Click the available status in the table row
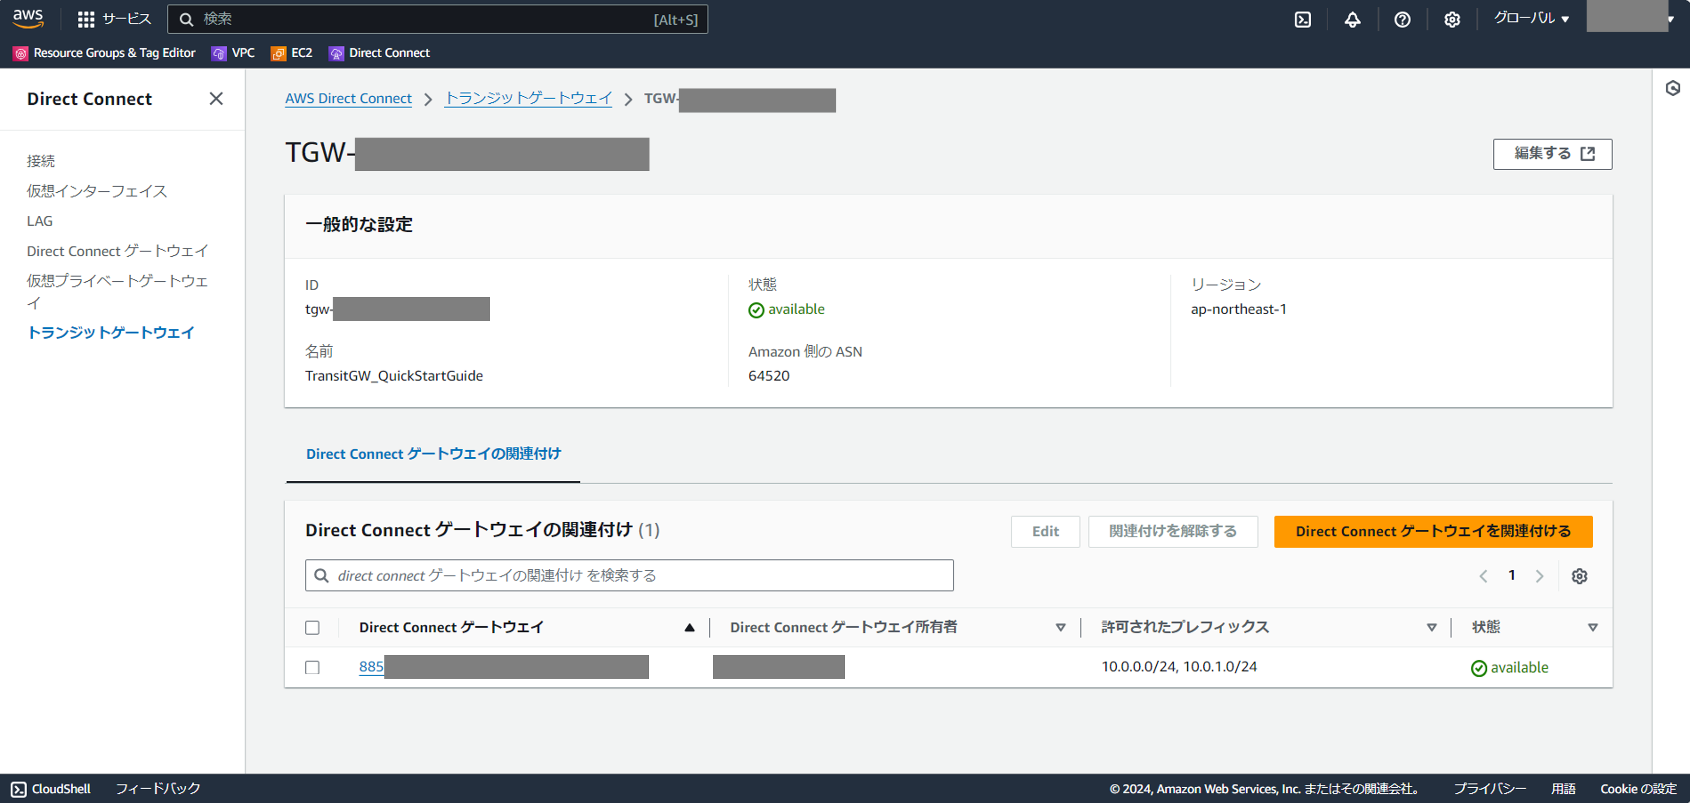Viewport: 1690px width, 803px height. pos(1509,668)
